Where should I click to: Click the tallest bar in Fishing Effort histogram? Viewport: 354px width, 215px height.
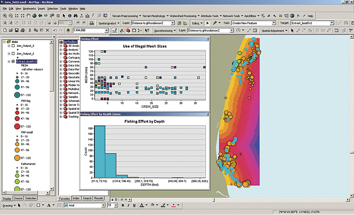tap(100, 152)
